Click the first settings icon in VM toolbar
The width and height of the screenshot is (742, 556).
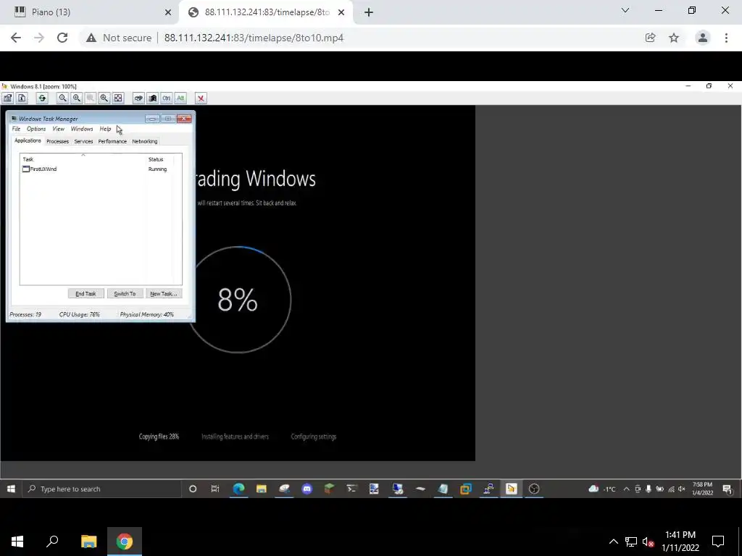tap(7, 98)
